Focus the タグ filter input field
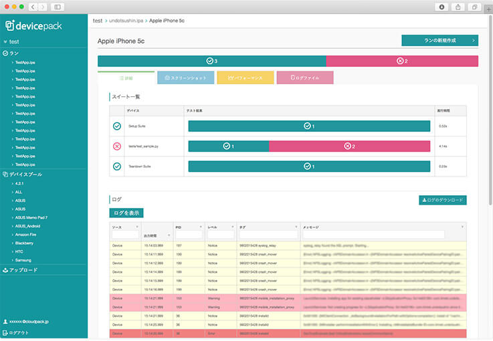 (268, 235)
